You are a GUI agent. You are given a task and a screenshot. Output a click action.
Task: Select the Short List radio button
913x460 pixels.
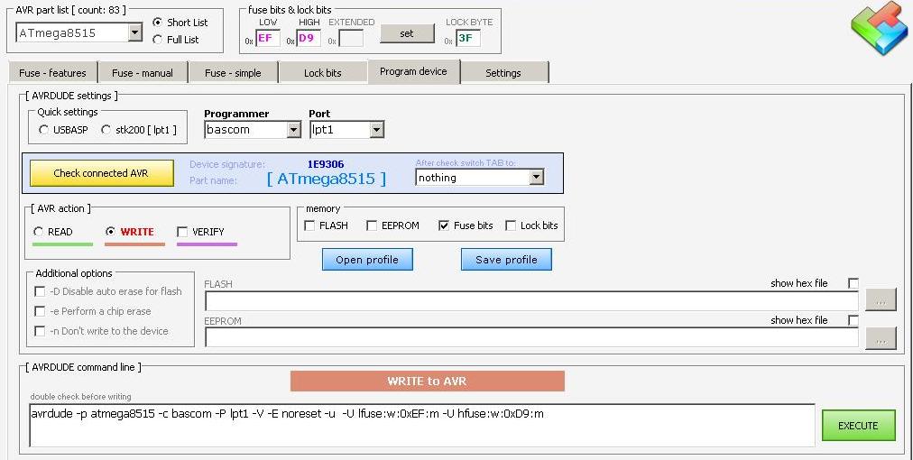click(157, 23)
